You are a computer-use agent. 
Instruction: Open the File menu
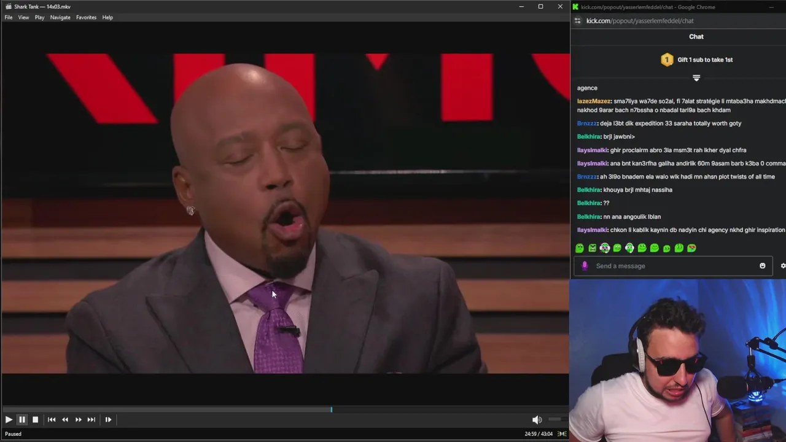9,17
